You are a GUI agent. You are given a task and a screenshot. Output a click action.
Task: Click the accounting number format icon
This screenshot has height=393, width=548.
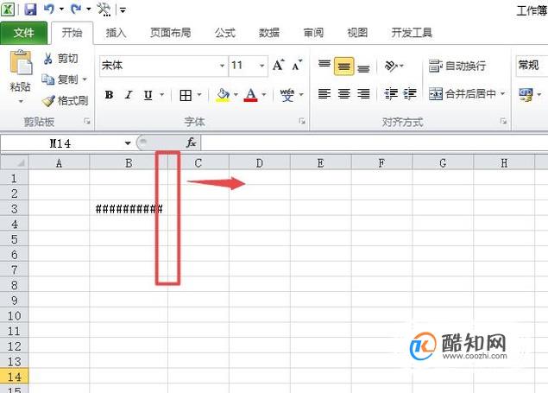(x=526, y=94)
